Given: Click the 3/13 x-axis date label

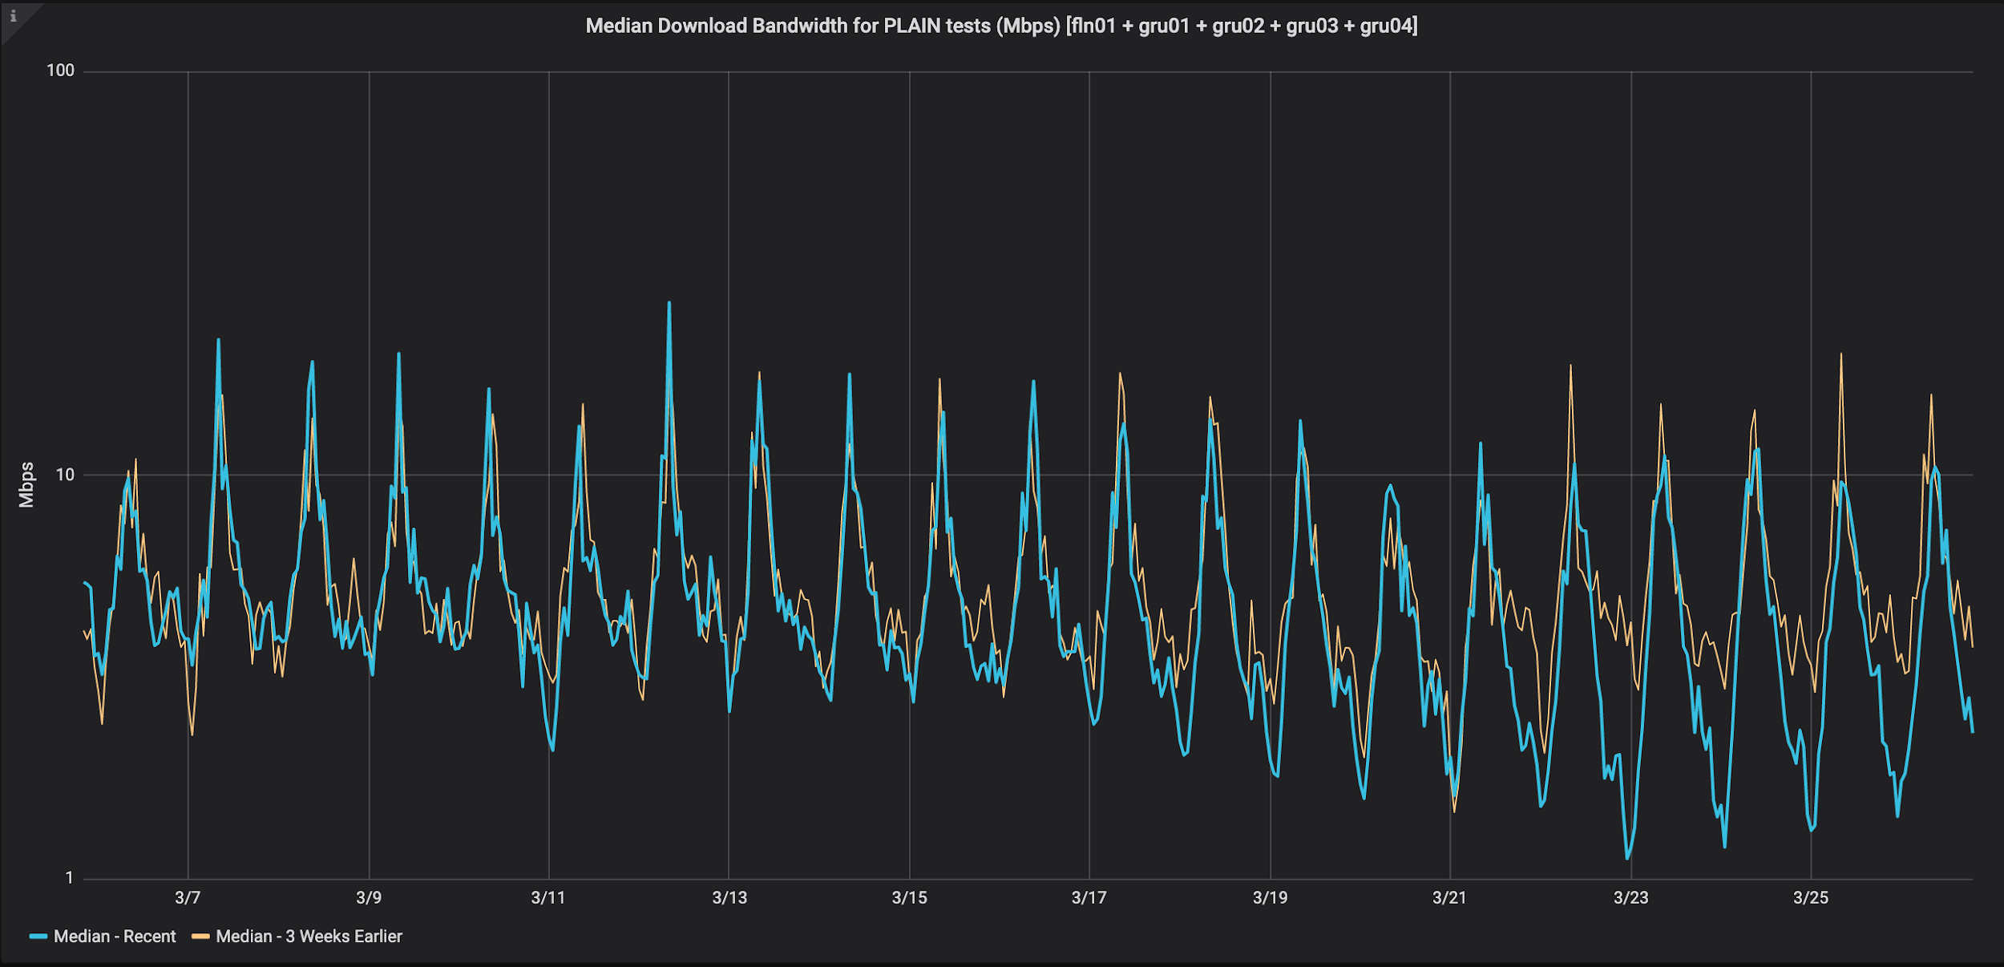Looking at the screenshot, I should click(729, 898).
